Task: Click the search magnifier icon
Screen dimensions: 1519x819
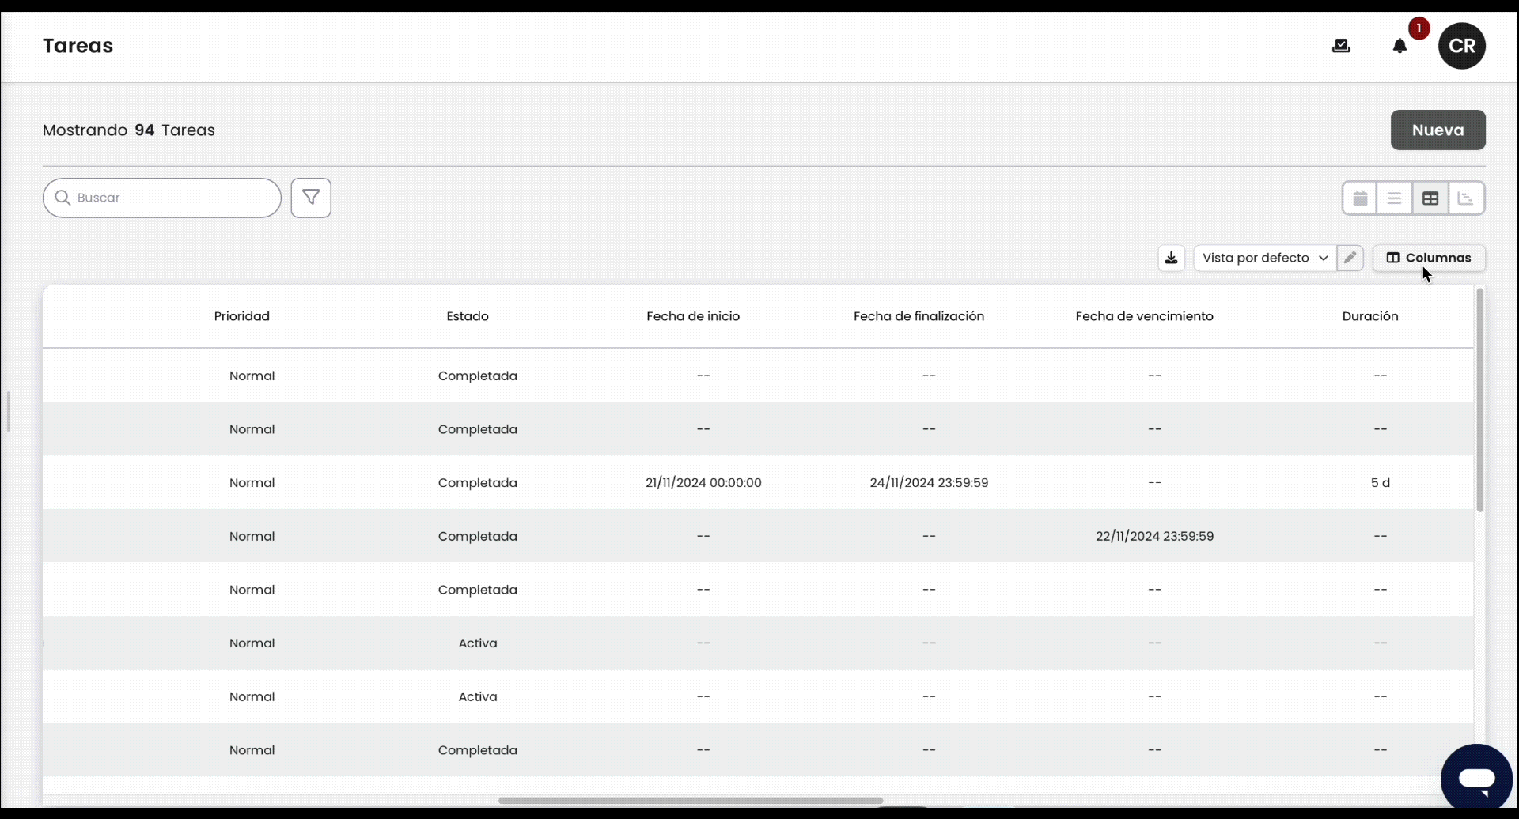Action: 63,198
